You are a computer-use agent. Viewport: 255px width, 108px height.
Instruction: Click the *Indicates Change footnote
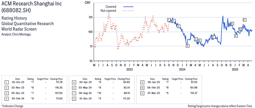pyautogui.click(x=12, y=106)
